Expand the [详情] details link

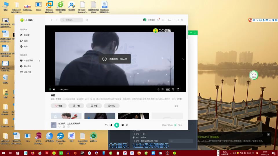pos(180,99)
